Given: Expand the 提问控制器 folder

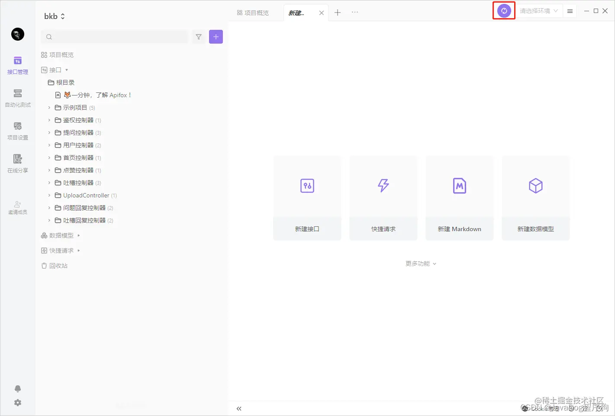Looking at the screenshot, I should click(49, 133).
